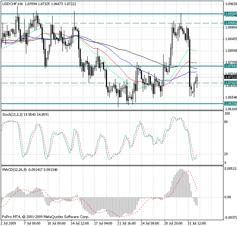Click the MACD 0.00513 scale label
The height and width of the screenshot is (226, 237).
click(229, 169)
